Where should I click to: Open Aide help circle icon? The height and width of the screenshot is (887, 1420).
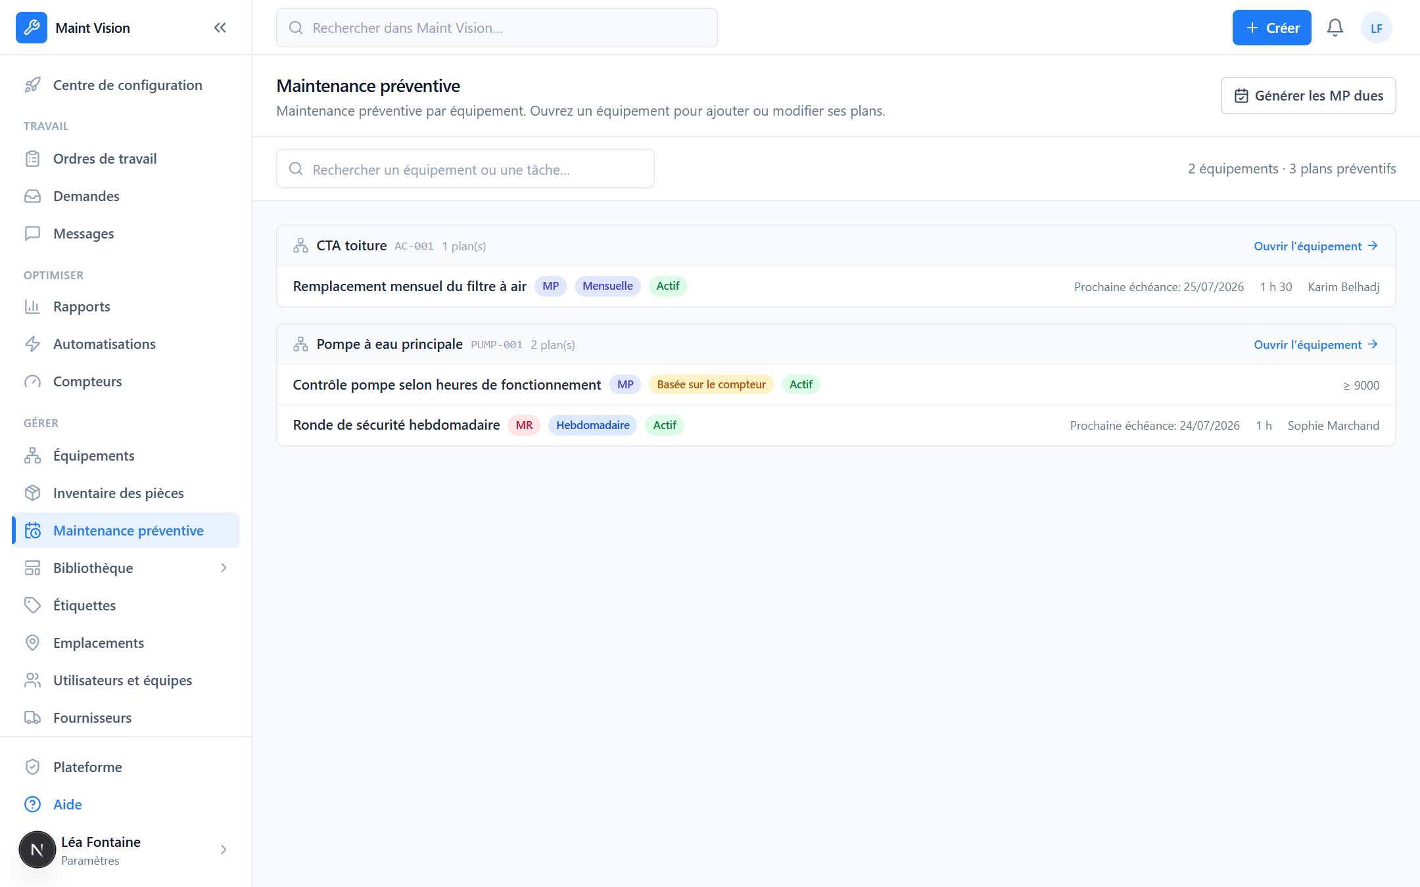coord(32,805)
